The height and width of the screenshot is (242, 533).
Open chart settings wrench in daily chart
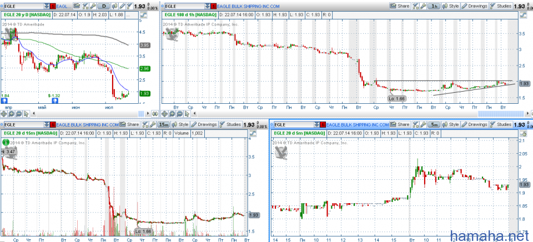(93, 6)
